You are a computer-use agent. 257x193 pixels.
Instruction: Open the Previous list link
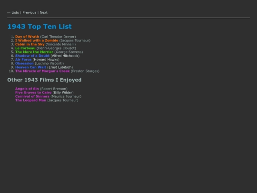[30, 13]
